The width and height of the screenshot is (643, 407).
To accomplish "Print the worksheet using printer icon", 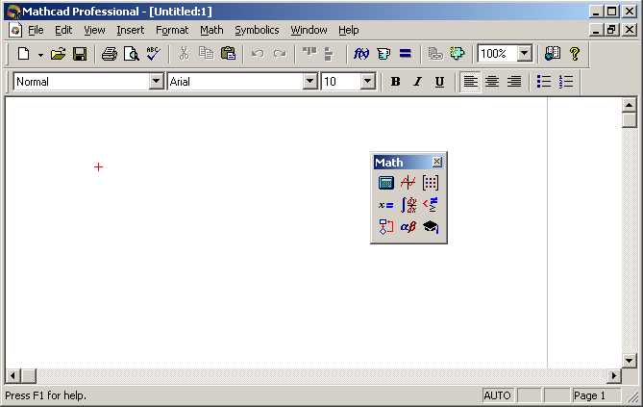I will [109, 54].
